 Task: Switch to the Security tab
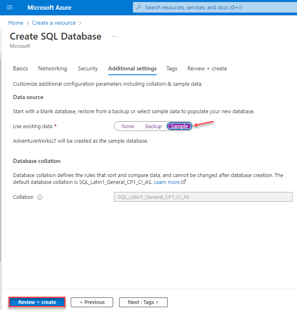tap(88, 68)
